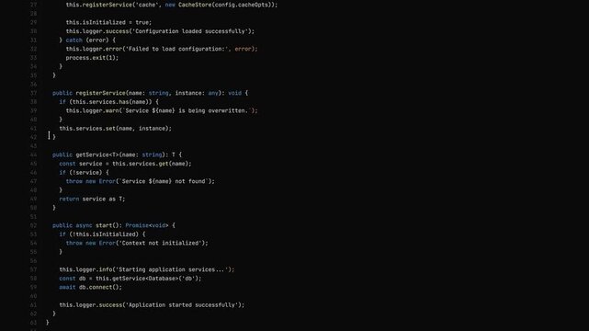The width and height of the screenshot is (589, 331).
Task: Click the 'await db.connect();' statement
Action: pos(91,288)
